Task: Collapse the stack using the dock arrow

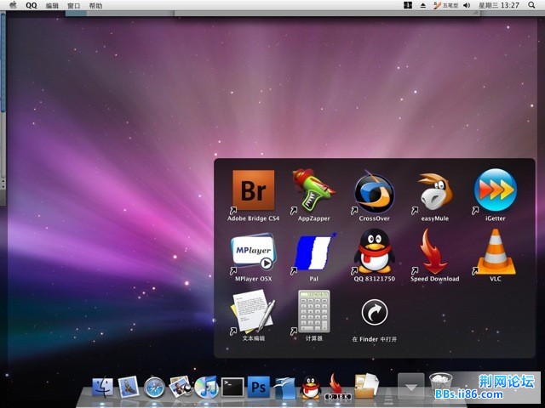Action: (411, 387)
